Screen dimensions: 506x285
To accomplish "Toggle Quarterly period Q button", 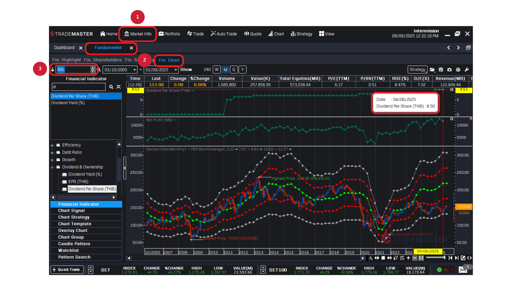I will pyautogui.click(x=234, y=70).
